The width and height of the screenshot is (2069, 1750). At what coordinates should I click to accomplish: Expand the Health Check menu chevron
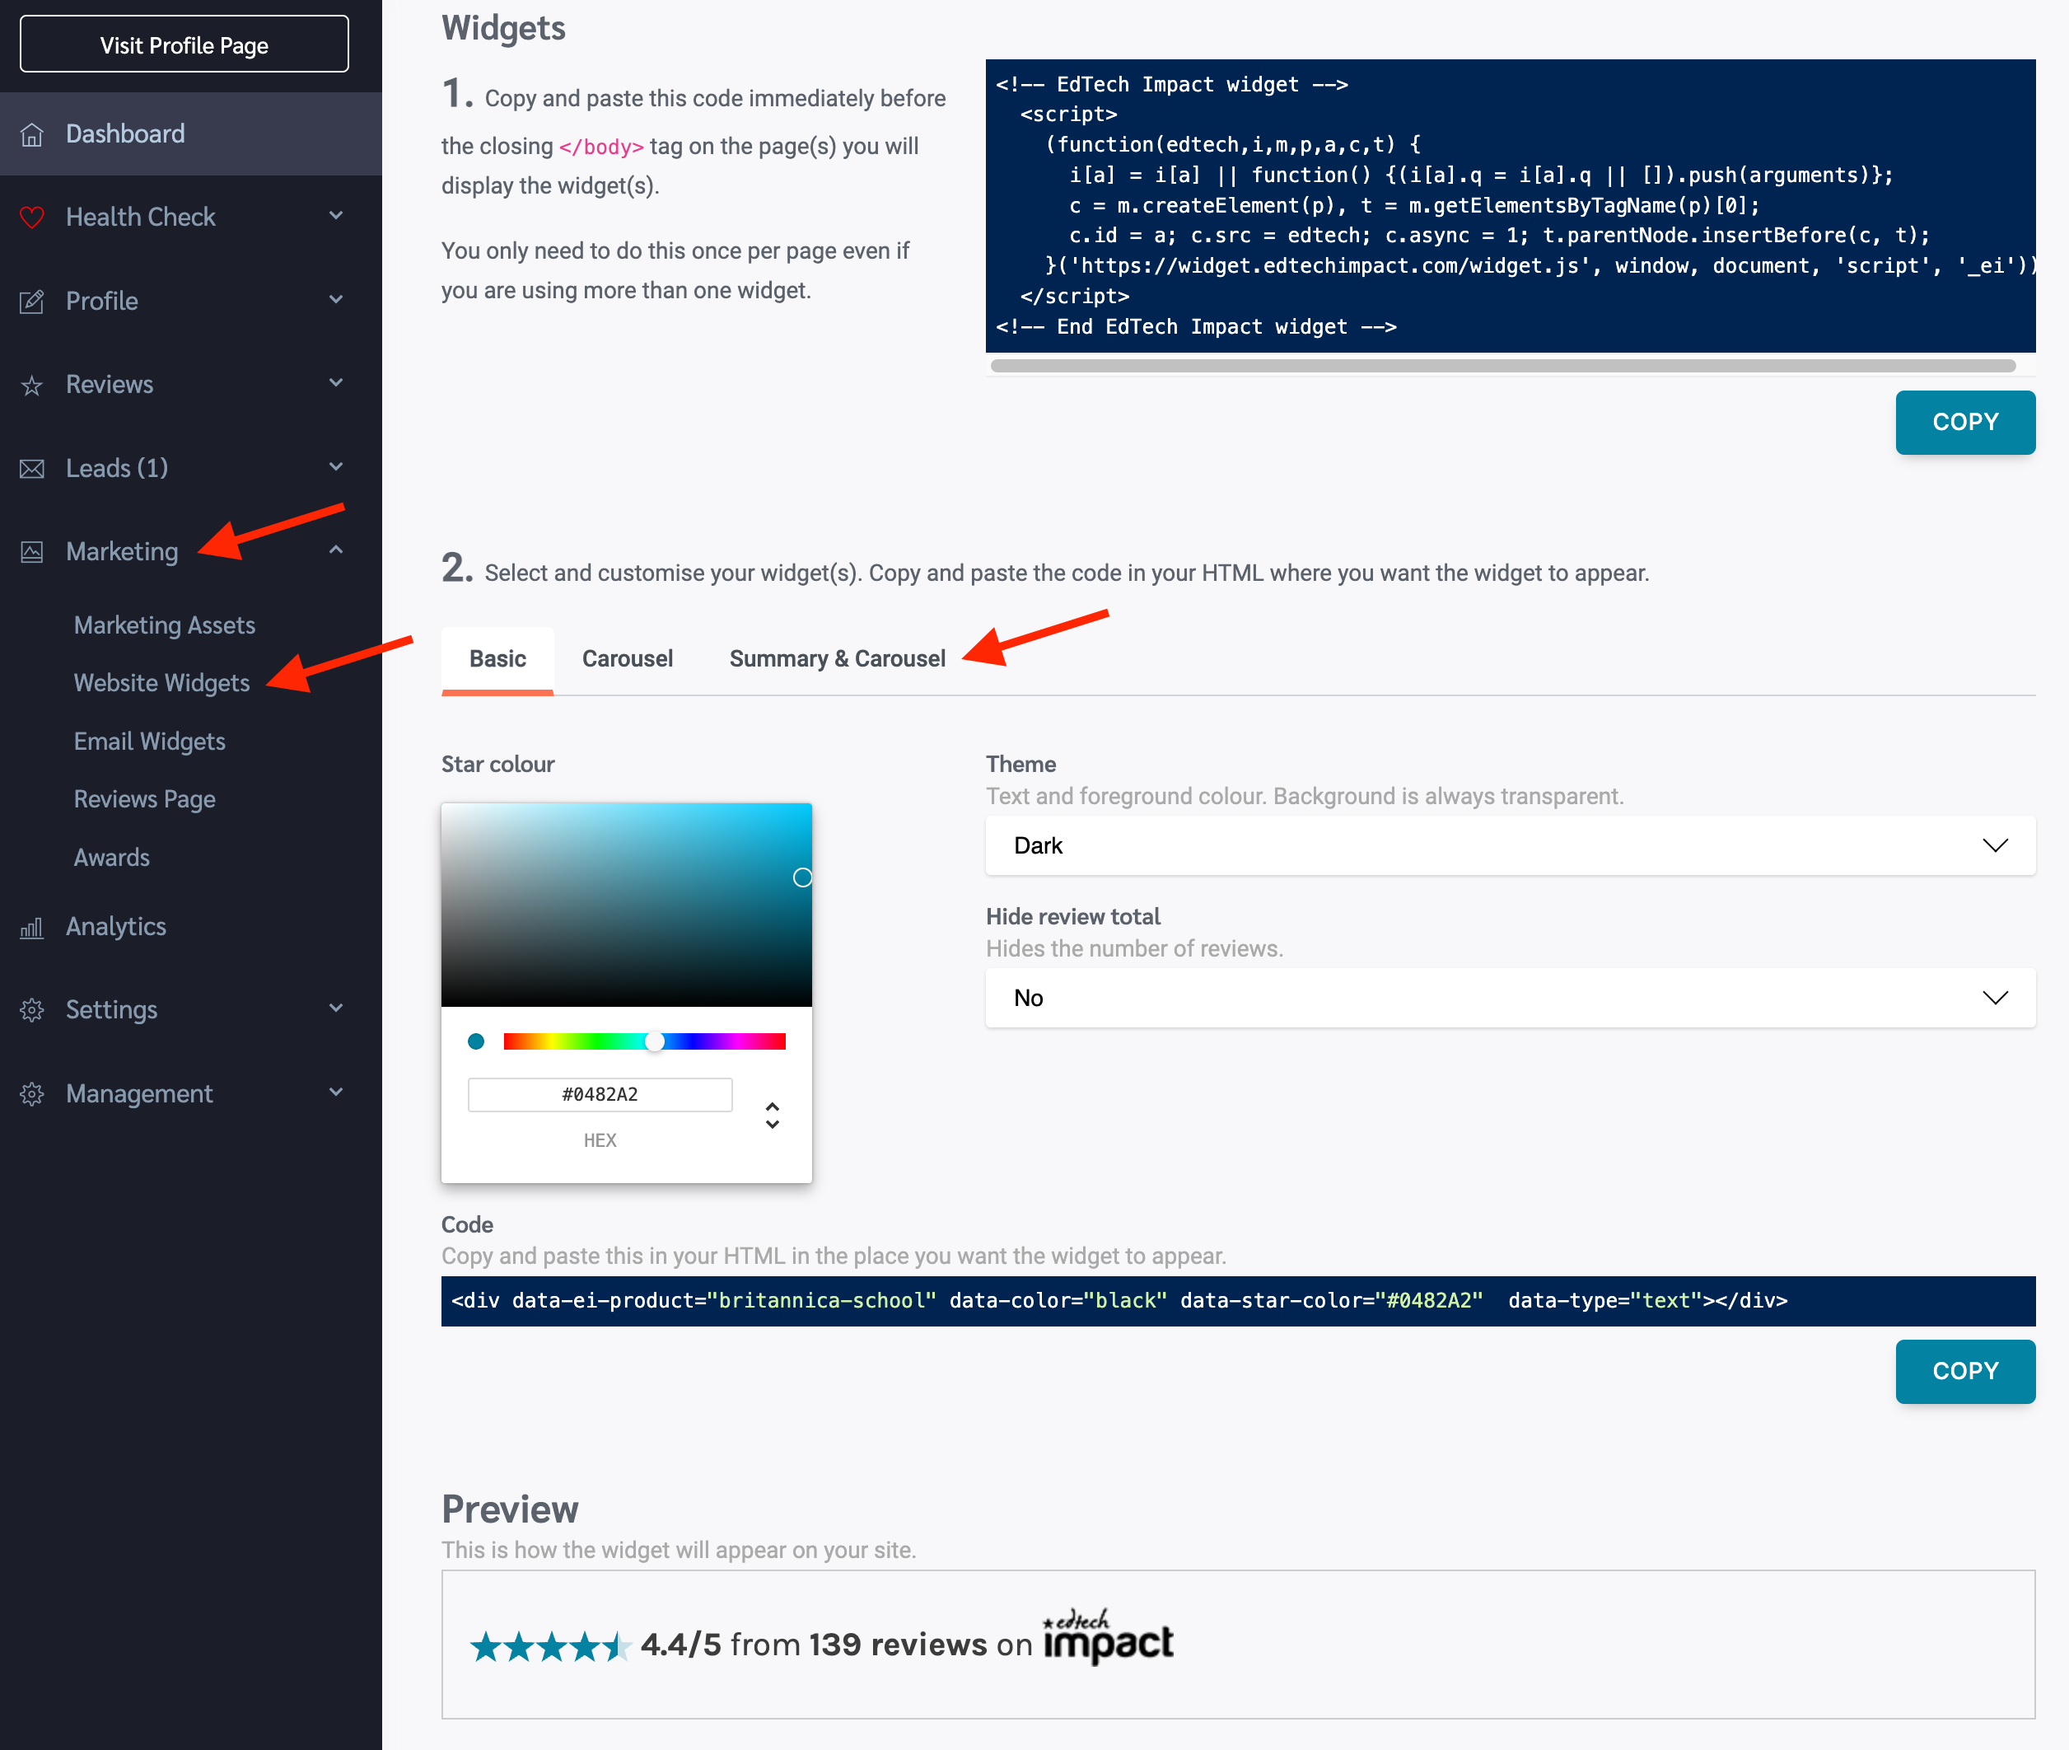click(x=336, y=216)
